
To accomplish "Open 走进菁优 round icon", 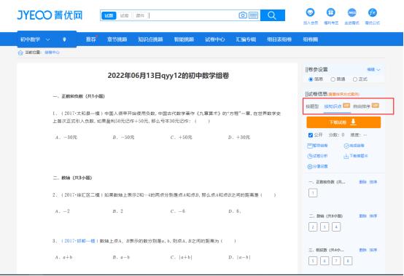I will [351, 12].
